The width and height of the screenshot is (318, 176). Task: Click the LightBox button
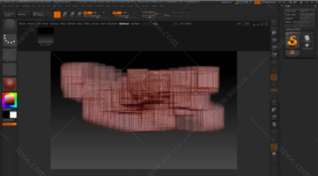tap(21, 14)
